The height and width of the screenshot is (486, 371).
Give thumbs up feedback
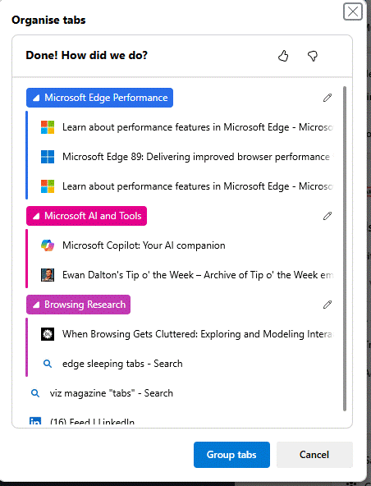283,56
